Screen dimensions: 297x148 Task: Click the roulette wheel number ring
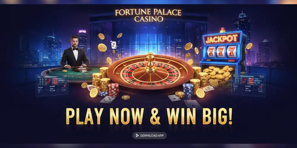(150, 73)
